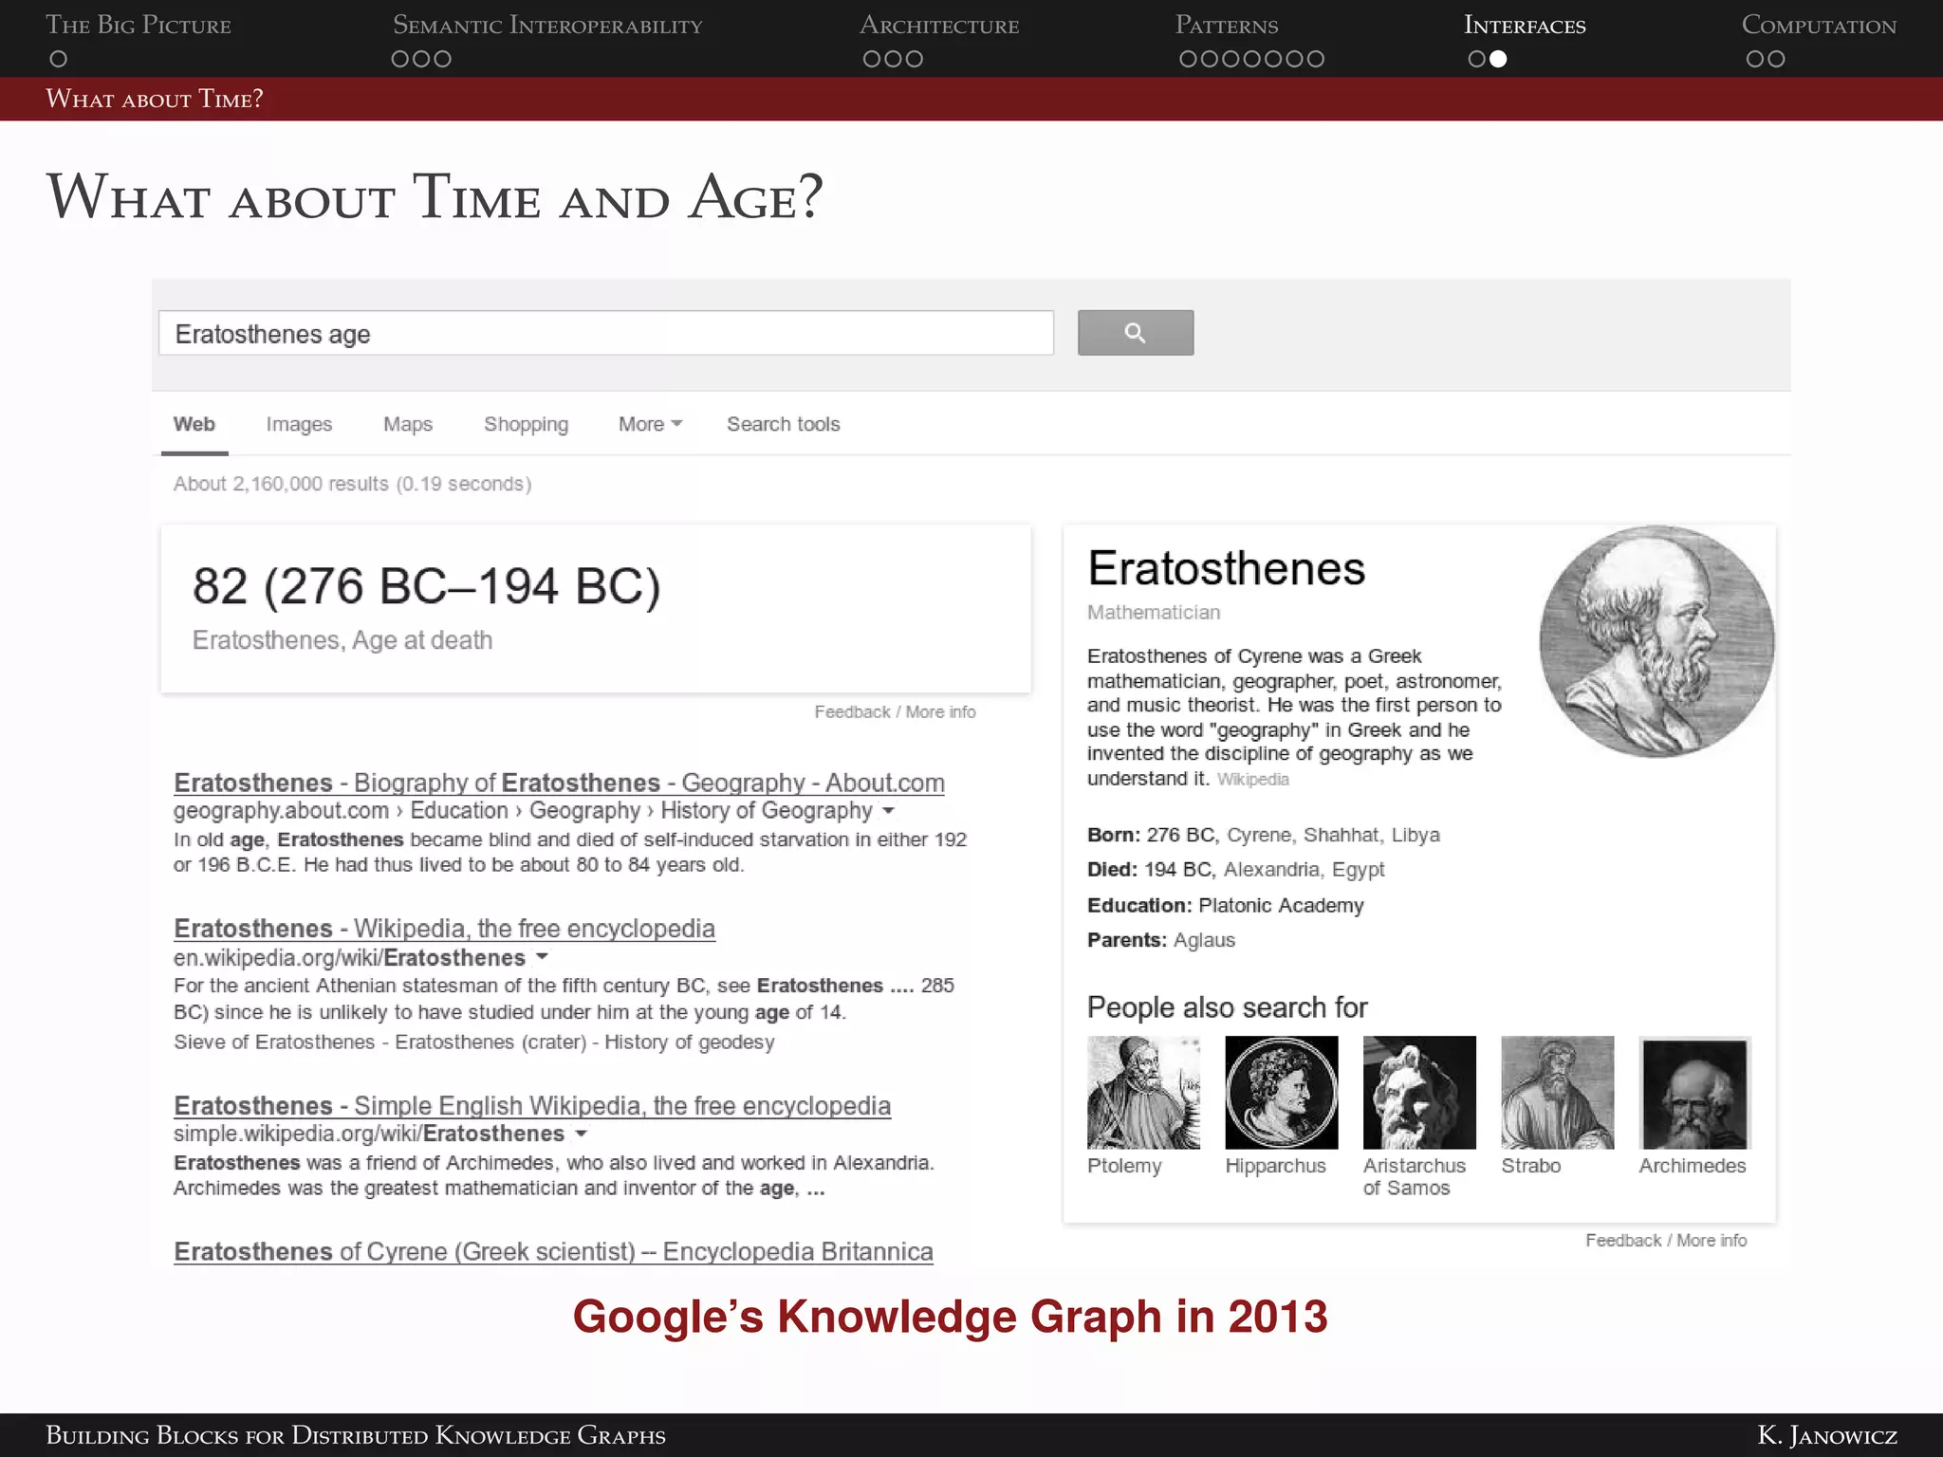1943x1457 pixels.
Task: Select the Strabo thumbnail
Action: [x=1557, y=1092]
